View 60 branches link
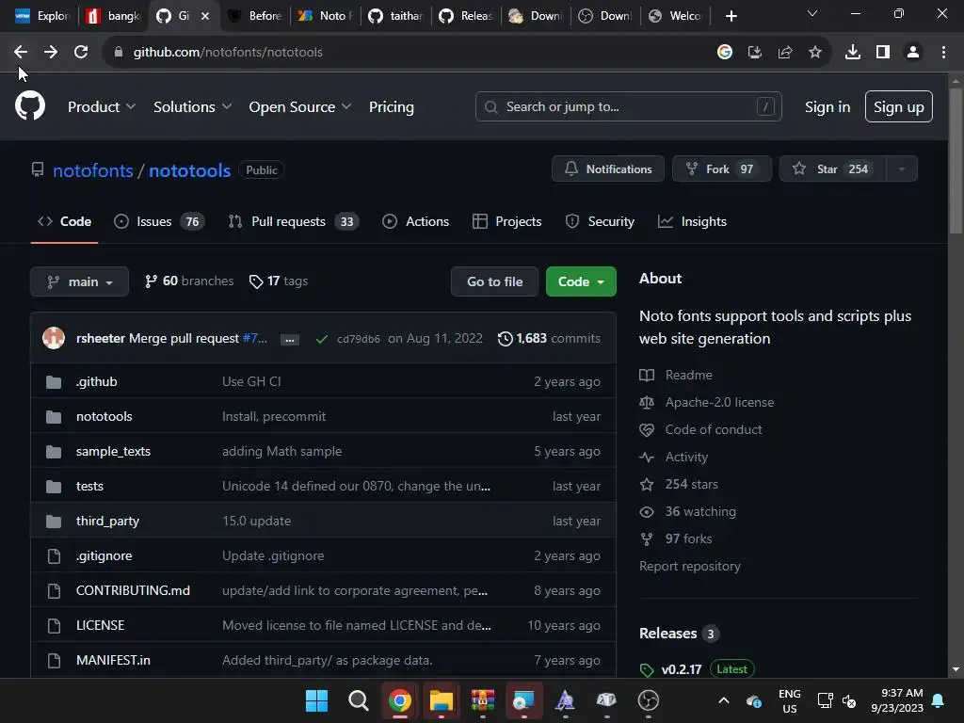The image size is (964, 723). point(189,281)
